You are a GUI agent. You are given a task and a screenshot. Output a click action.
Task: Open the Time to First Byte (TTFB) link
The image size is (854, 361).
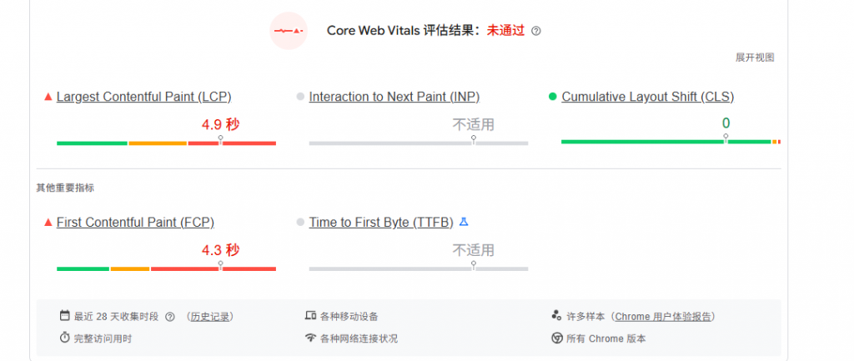tap(381, 222)
